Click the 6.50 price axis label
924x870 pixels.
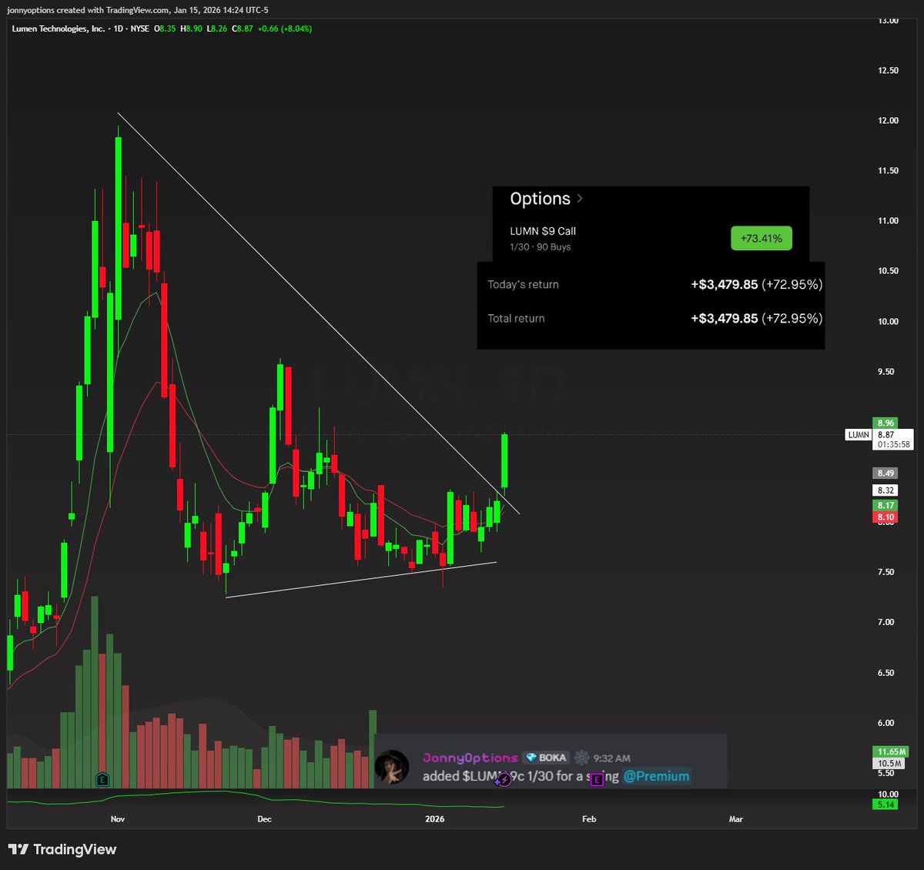pyautogui.click(x=886, y=673)
